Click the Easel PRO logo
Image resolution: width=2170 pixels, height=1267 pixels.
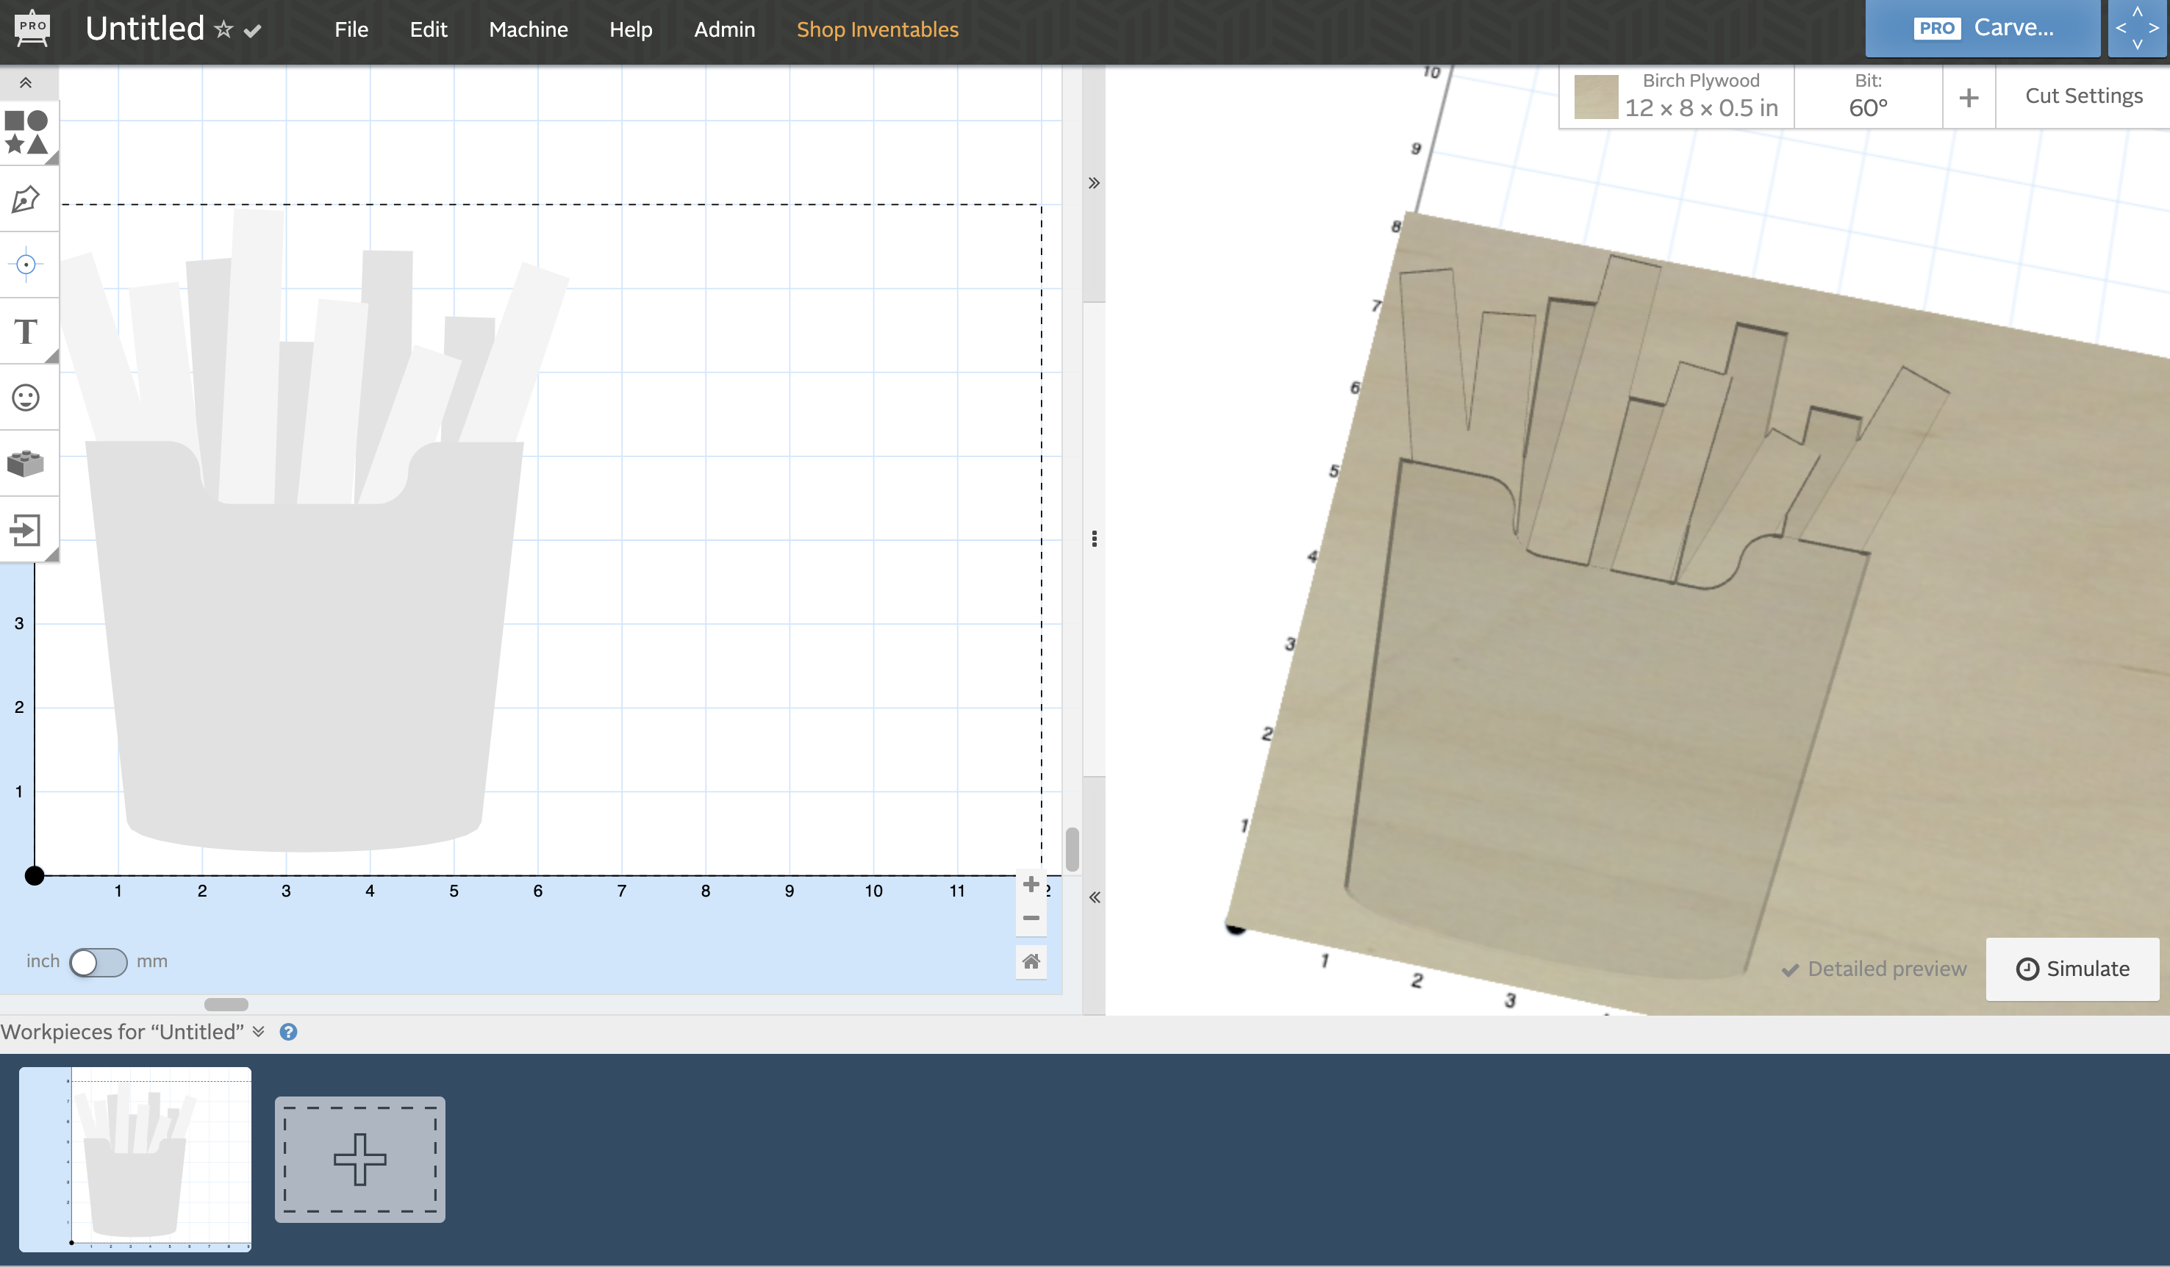pos(33,29)
